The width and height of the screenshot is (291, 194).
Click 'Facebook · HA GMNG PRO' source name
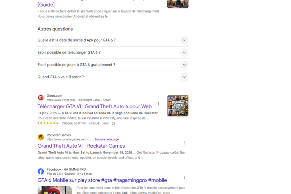click(x=66, y=170)
